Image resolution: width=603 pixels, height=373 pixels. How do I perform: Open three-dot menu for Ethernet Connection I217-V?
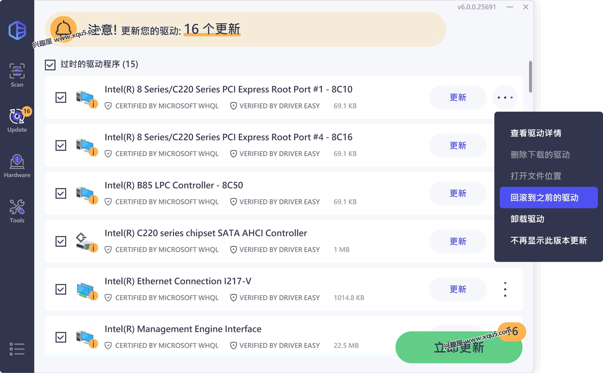tap(505, 289)
